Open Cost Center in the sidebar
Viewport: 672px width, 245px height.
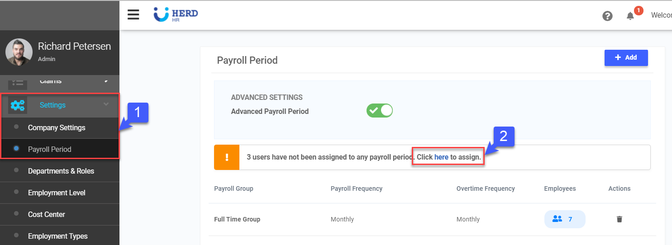coord(46,214)
